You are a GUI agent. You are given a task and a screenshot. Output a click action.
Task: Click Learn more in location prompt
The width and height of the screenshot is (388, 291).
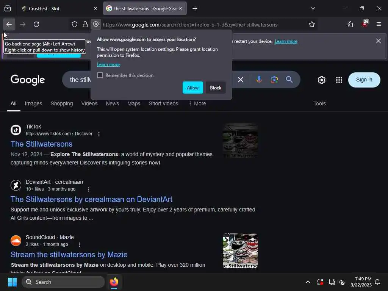(108, 64)
